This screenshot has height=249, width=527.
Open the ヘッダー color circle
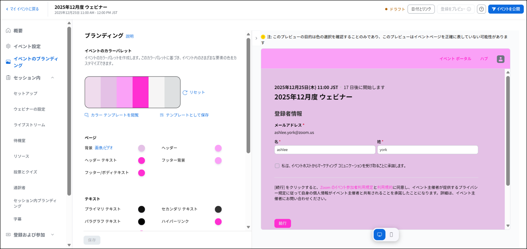[x=218, y=148]
